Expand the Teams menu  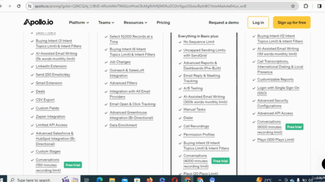[106, 22]
